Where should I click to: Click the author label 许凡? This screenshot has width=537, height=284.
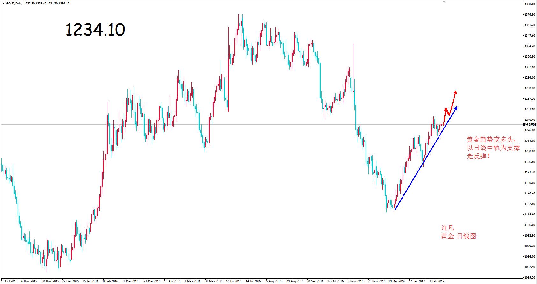click(x=447, y=228)
